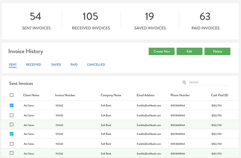Check the last visible row's checkbox
The width and height of the screenshot is (241, 158).
[12, 153]
